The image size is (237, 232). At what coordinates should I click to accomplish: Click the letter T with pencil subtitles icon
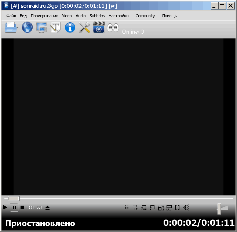point(56,27)
